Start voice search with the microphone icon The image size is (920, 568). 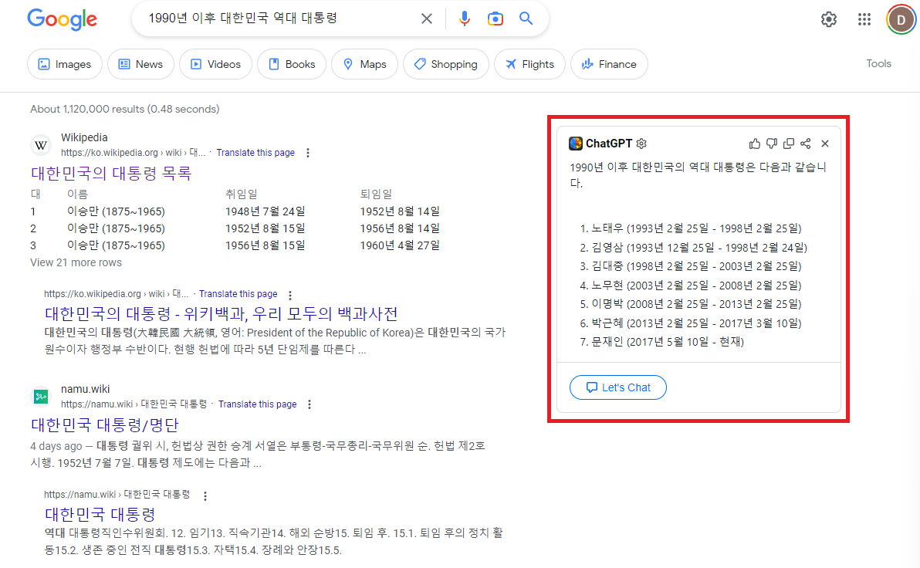(464, 19)
